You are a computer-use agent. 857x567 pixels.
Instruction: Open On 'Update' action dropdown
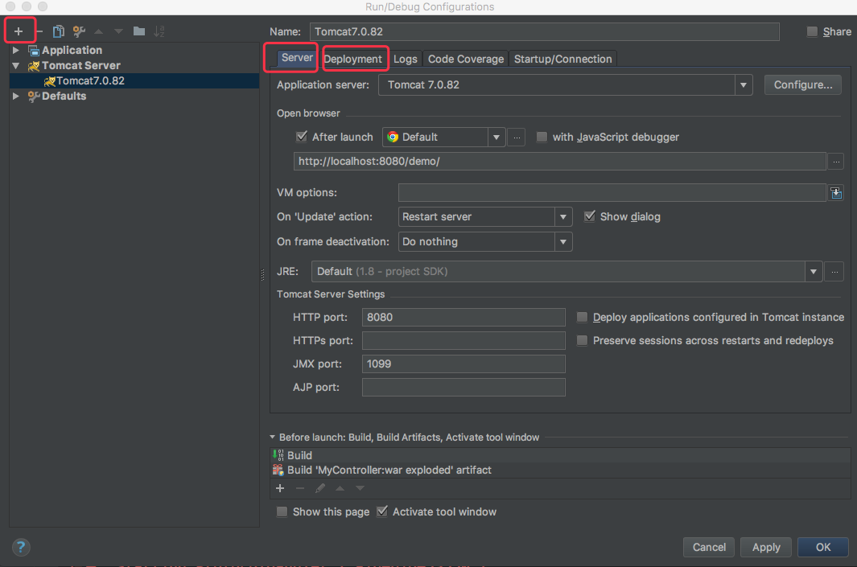pos(563,217)
